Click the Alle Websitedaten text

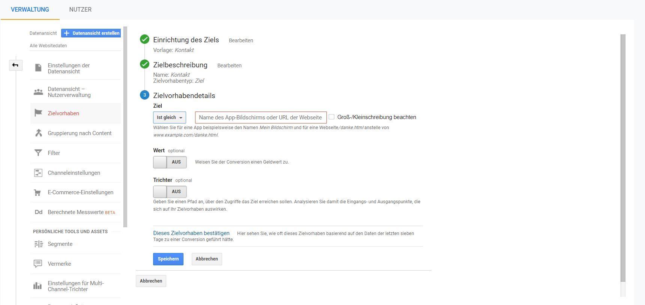48,46
